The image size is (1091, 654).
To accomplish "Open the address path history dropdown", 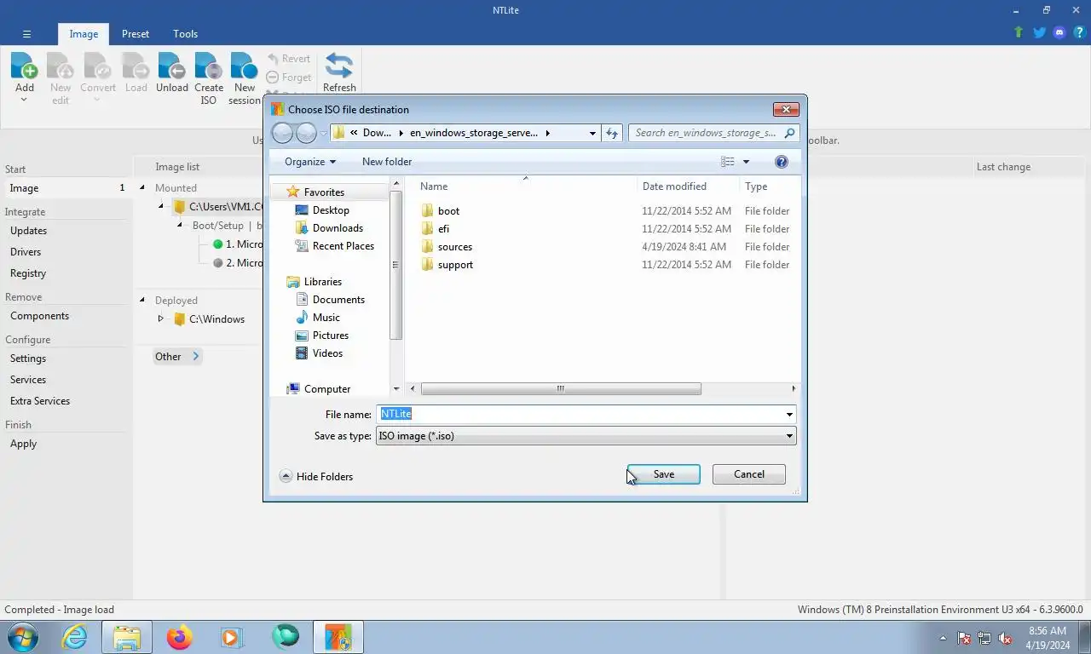I will point(592,133).
